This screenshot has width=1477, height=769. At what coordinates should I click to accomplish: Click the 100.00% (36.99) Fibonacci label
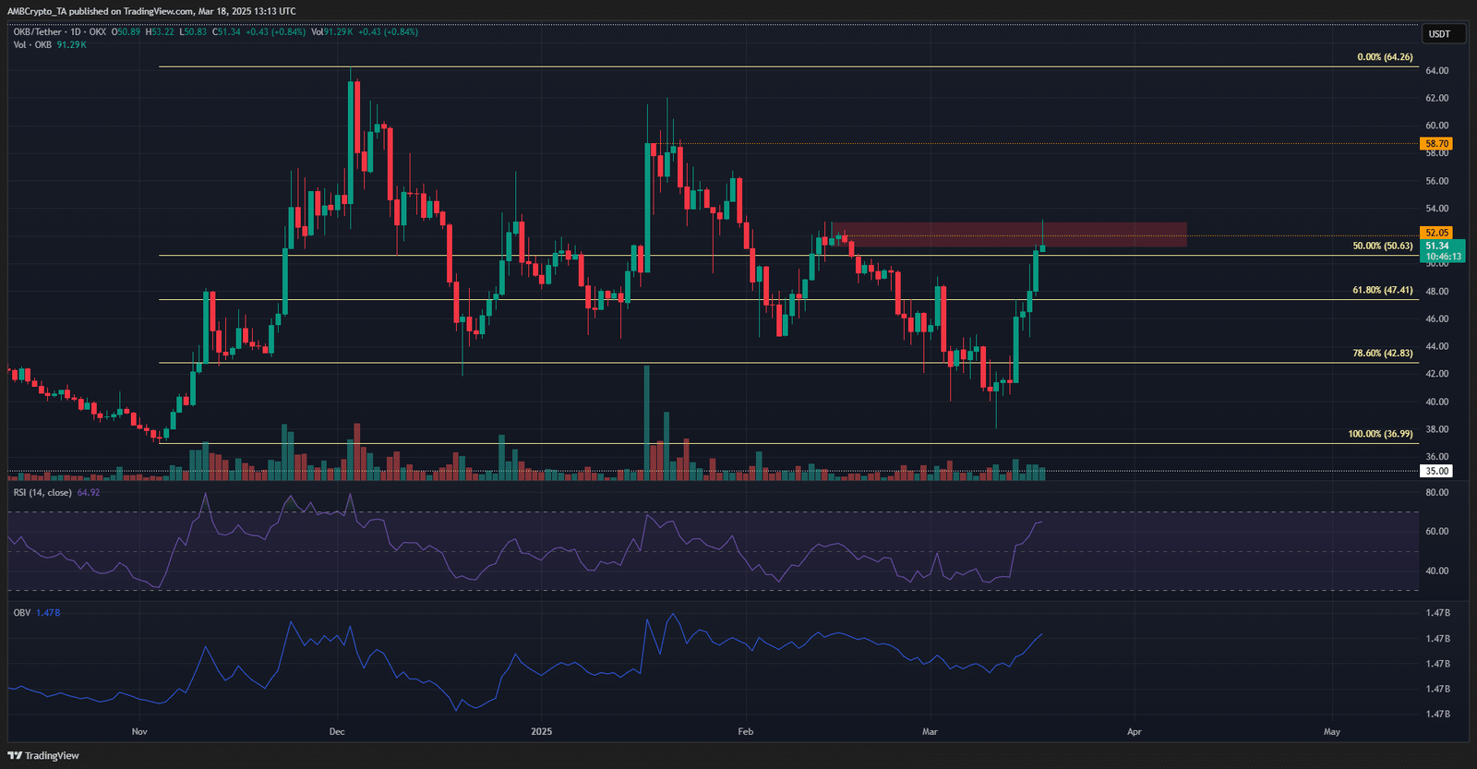click(1380, 434)
